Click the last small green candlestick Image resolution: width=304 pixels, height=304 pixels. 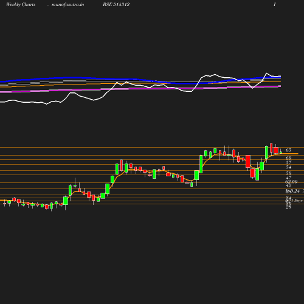pyautogui.click(x=281, y=152)
